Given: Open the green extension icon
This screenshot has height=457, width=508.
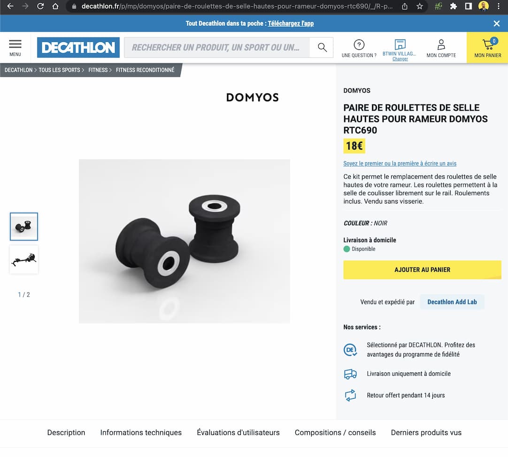Looking at the screenshot, I should (x=439, y=6).
